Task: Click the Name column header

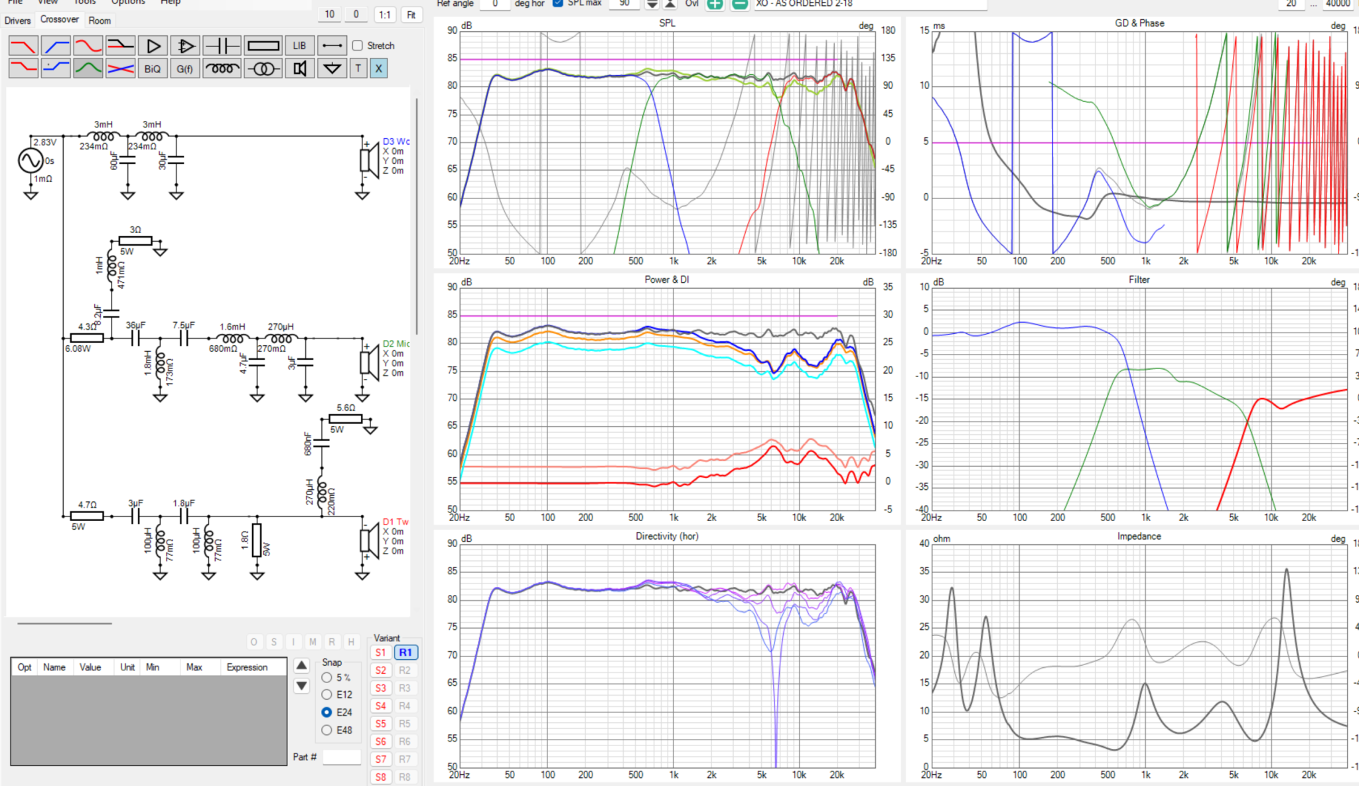Action: [54, 667]
